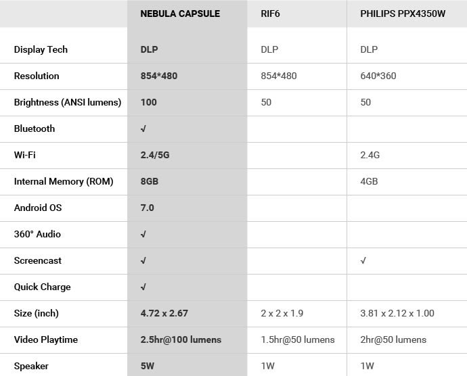Click the Philips 4GB internal memory value
Screen dimensions: 467x376
coord(369,182)
